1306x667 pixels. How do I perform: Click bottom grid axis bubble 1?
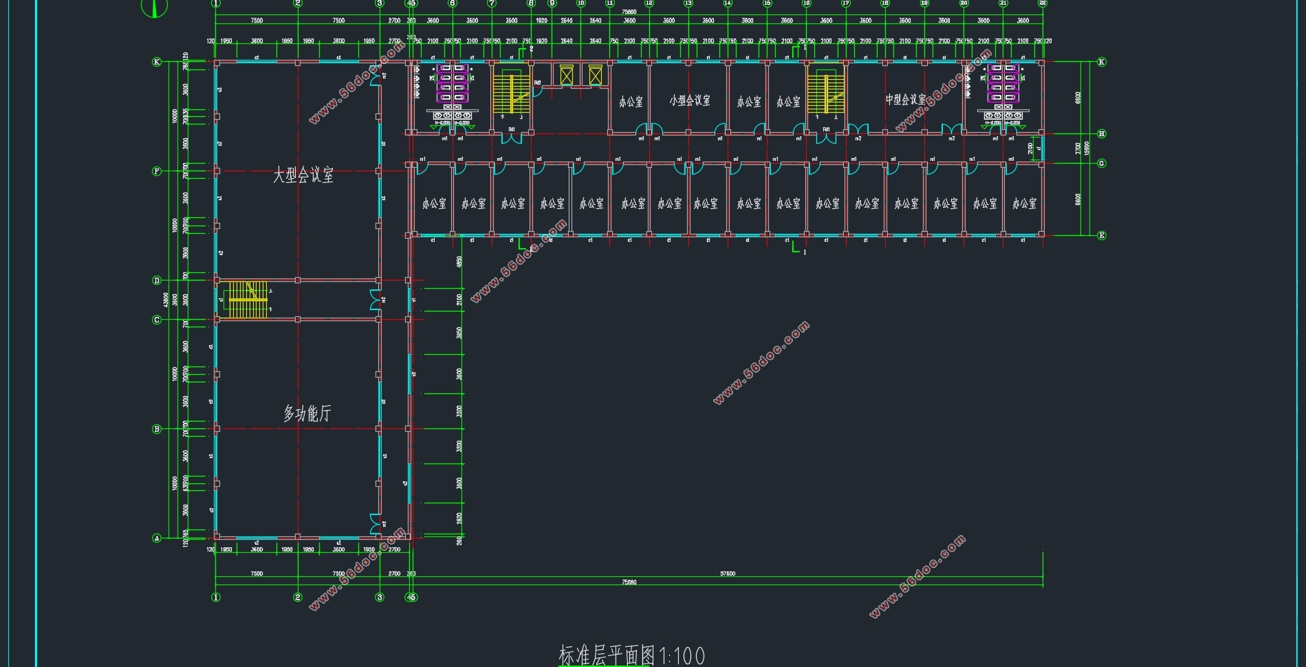[x=216, y=597]
